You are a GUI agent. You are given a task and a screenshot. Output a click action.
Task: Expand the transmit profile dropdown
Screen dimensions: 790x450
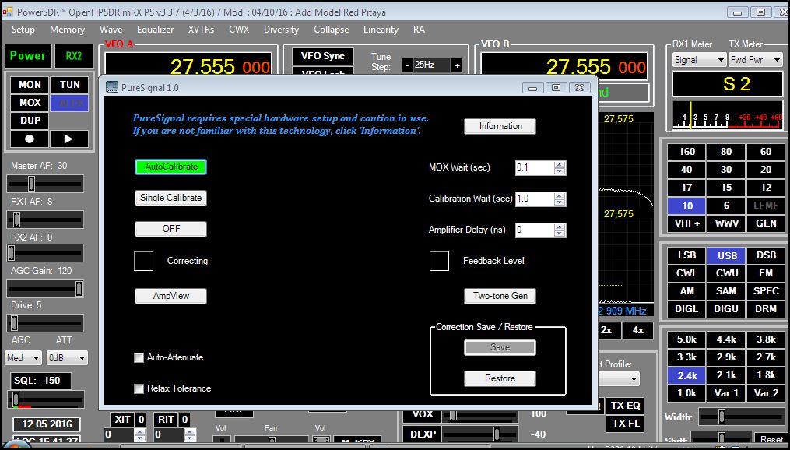point(633,378)
